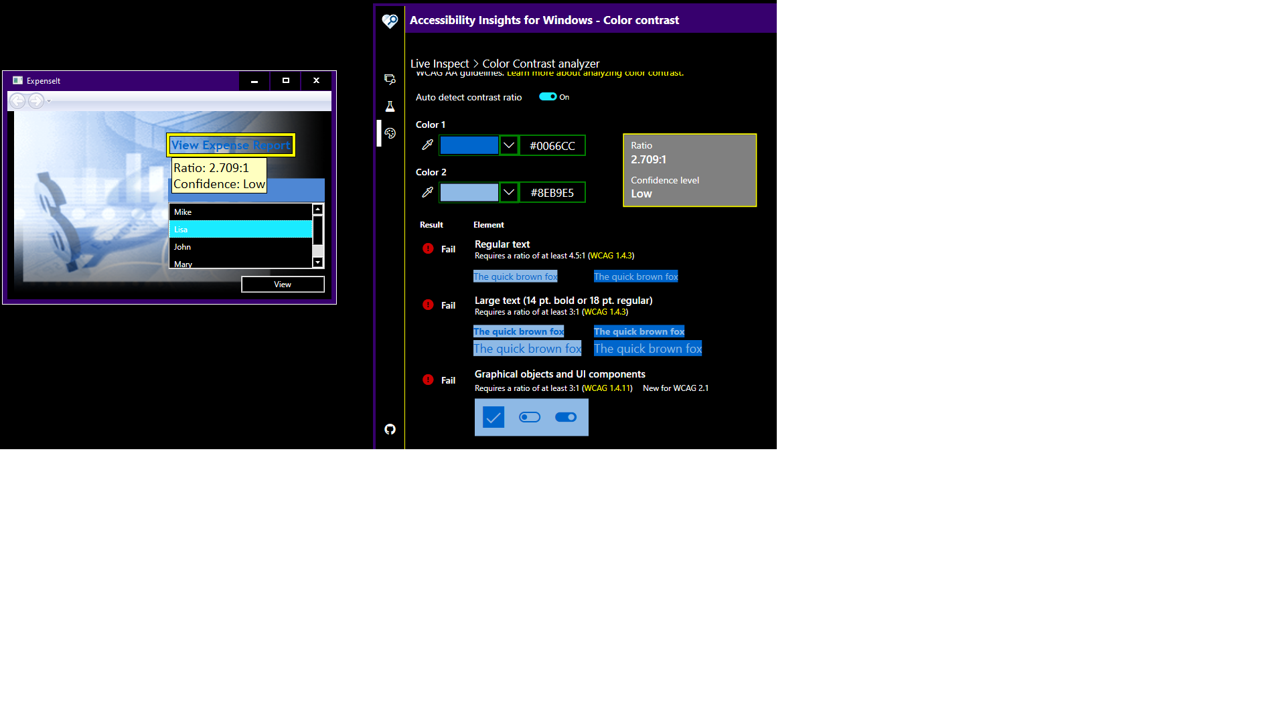Open the Color 2 swatch dropdown
1287x723 pixels.
pyautogui.click(x=508, y=192)
